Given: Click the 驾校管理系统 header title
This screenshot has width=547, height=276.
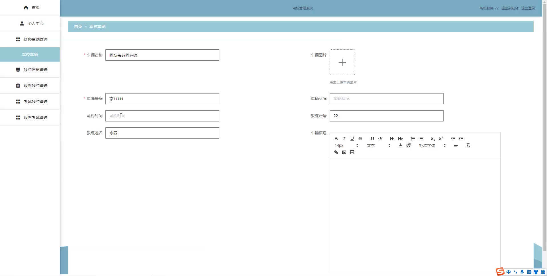Looking at the screenshot, I should (303, 8).
